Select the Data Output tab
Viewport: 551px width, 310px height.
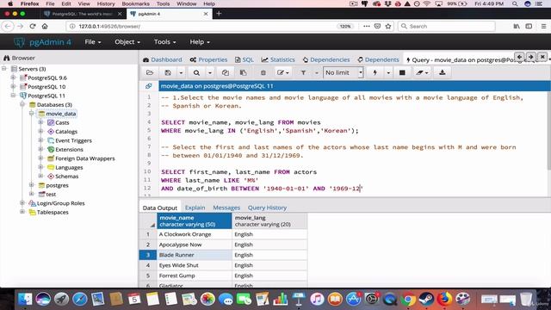click(x=160, y=208)
